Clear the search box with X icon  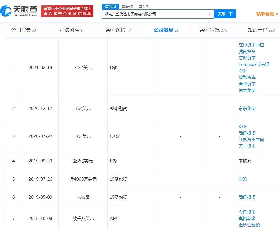pos(210,14)
